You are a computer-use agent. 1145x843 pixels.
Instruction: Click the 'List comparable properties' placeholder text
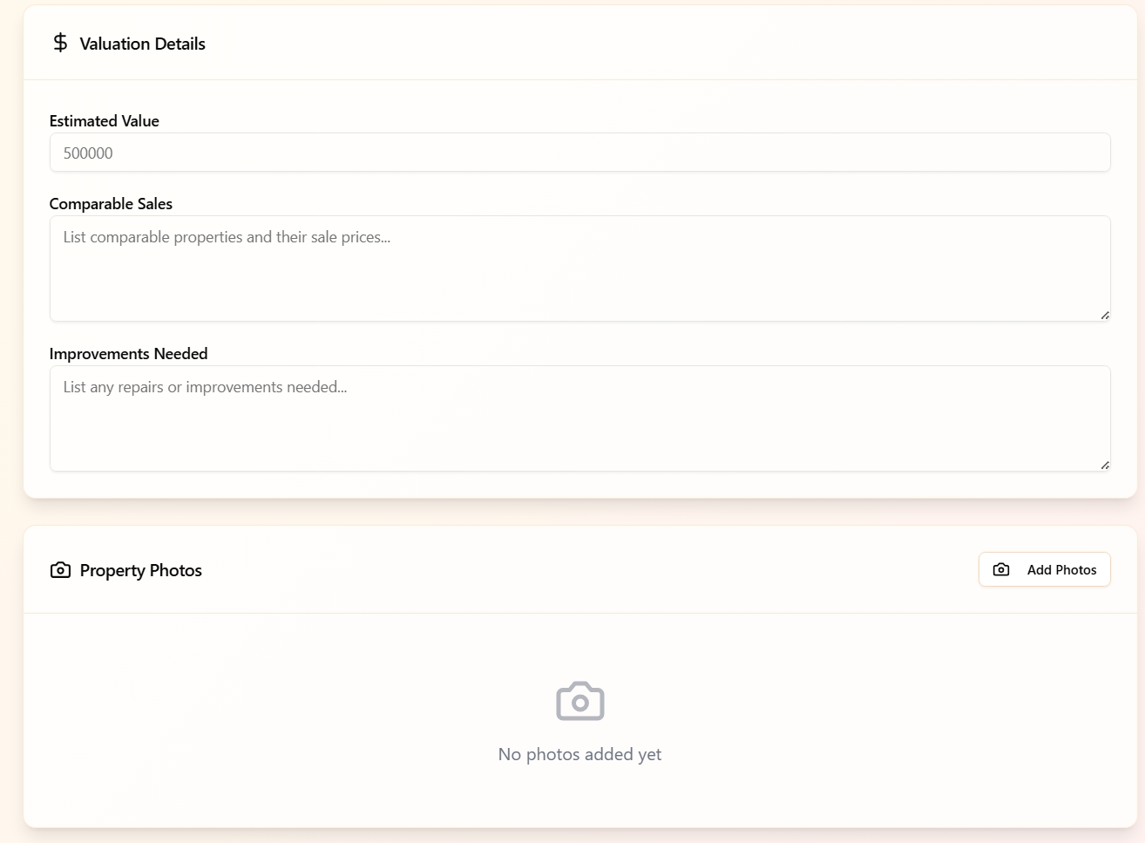tap(227, 237)
